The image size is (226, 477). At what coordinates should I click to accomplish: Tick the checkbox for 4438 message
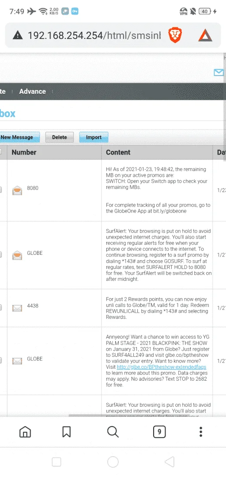[x=0, y=307]
